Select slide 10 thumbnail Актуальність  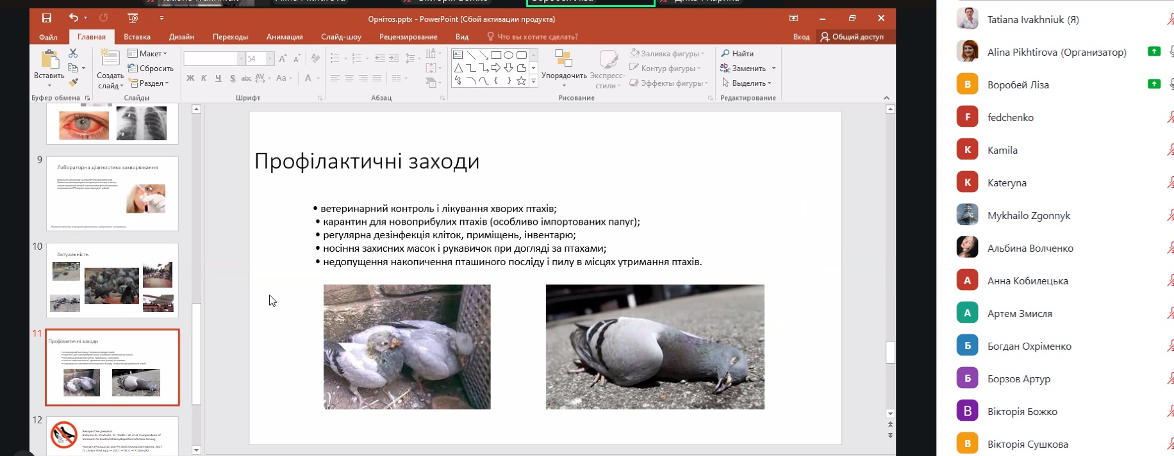[112, 280]
